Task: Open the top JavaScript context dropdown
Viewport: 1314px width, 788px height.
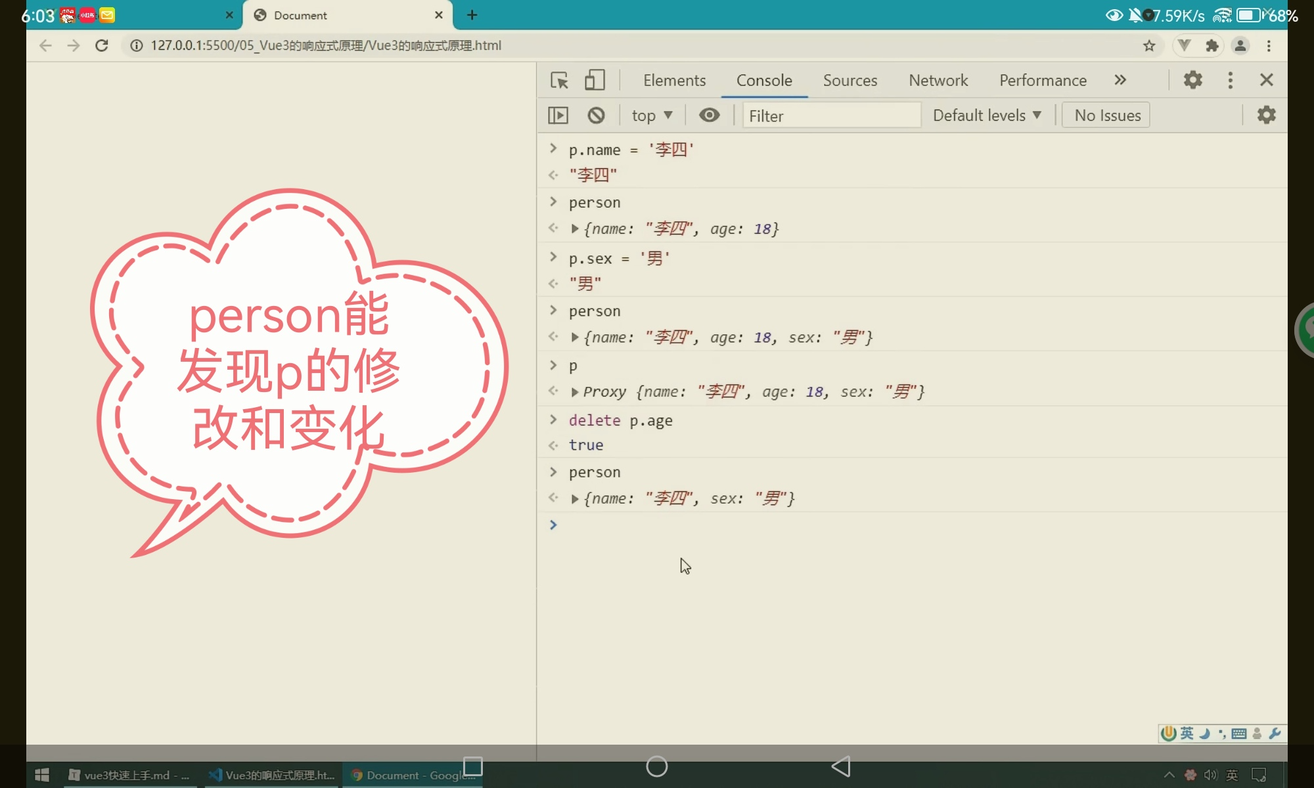Action: [652, 116]
